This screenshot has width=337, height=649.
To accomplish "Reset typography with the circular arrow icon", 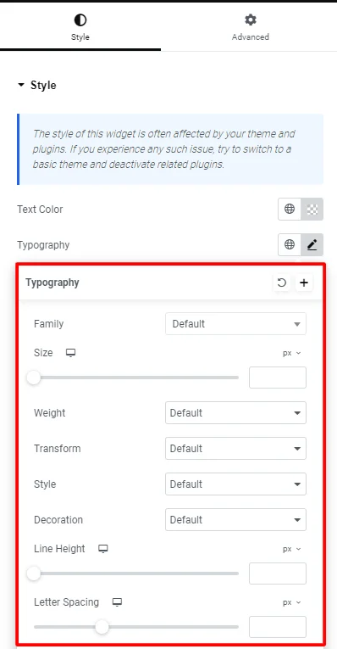I will coord(282,283).
